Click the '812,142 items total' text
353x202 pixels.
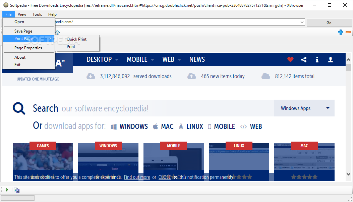tap(295, 77)
